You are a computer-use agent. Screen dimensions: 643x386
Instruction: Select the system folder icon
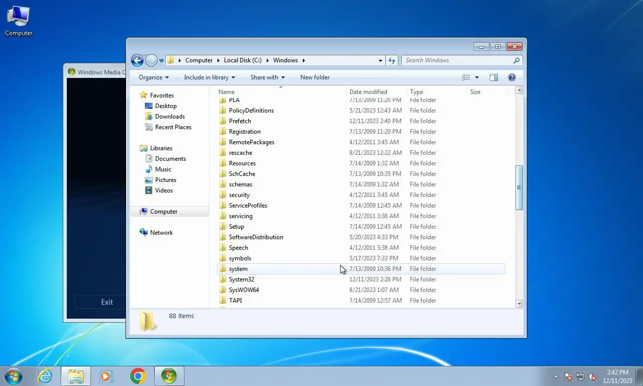(223, 269)
